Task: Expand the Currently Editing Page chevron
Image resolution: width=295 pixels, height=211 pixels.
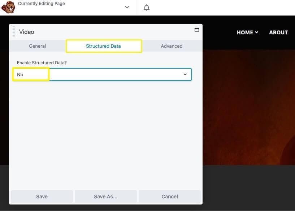Action: [x=127, y=7]
